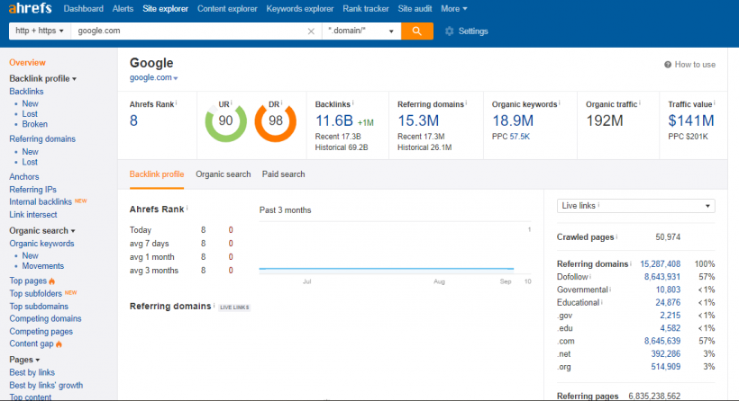Screen dimensions: 739x401
Task: Open the More menu in top navigation
Action: pyautogui.click(x=454, y=8)
